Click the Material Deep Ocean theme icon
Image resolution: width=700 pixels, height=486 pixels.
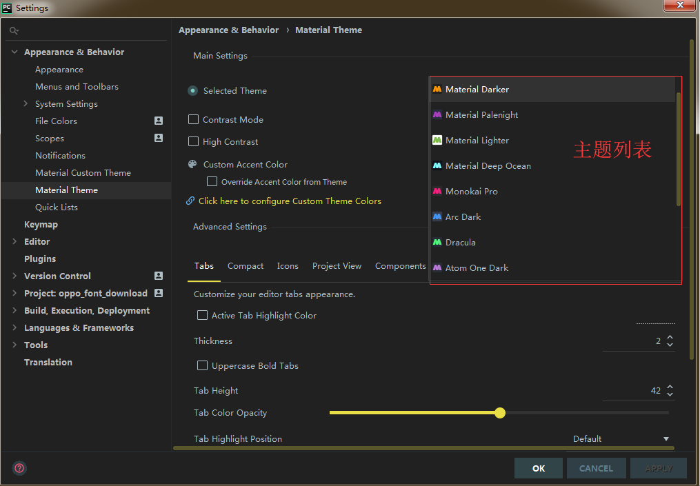coord(437,165)
